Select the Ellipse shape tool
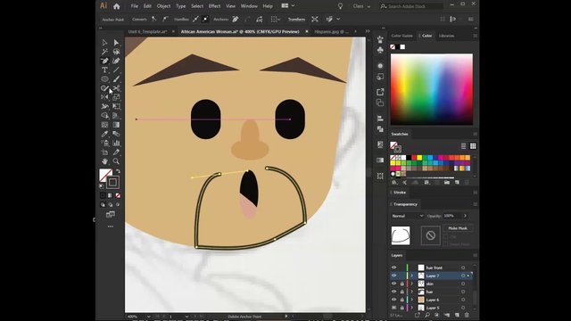 (x=105, y=79)
